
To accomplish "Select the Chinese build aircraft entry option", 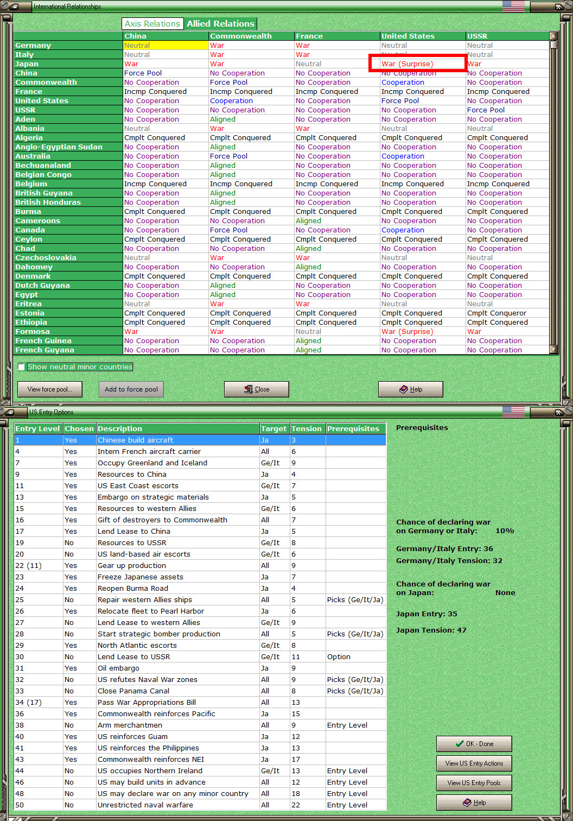I will point(200,440).
